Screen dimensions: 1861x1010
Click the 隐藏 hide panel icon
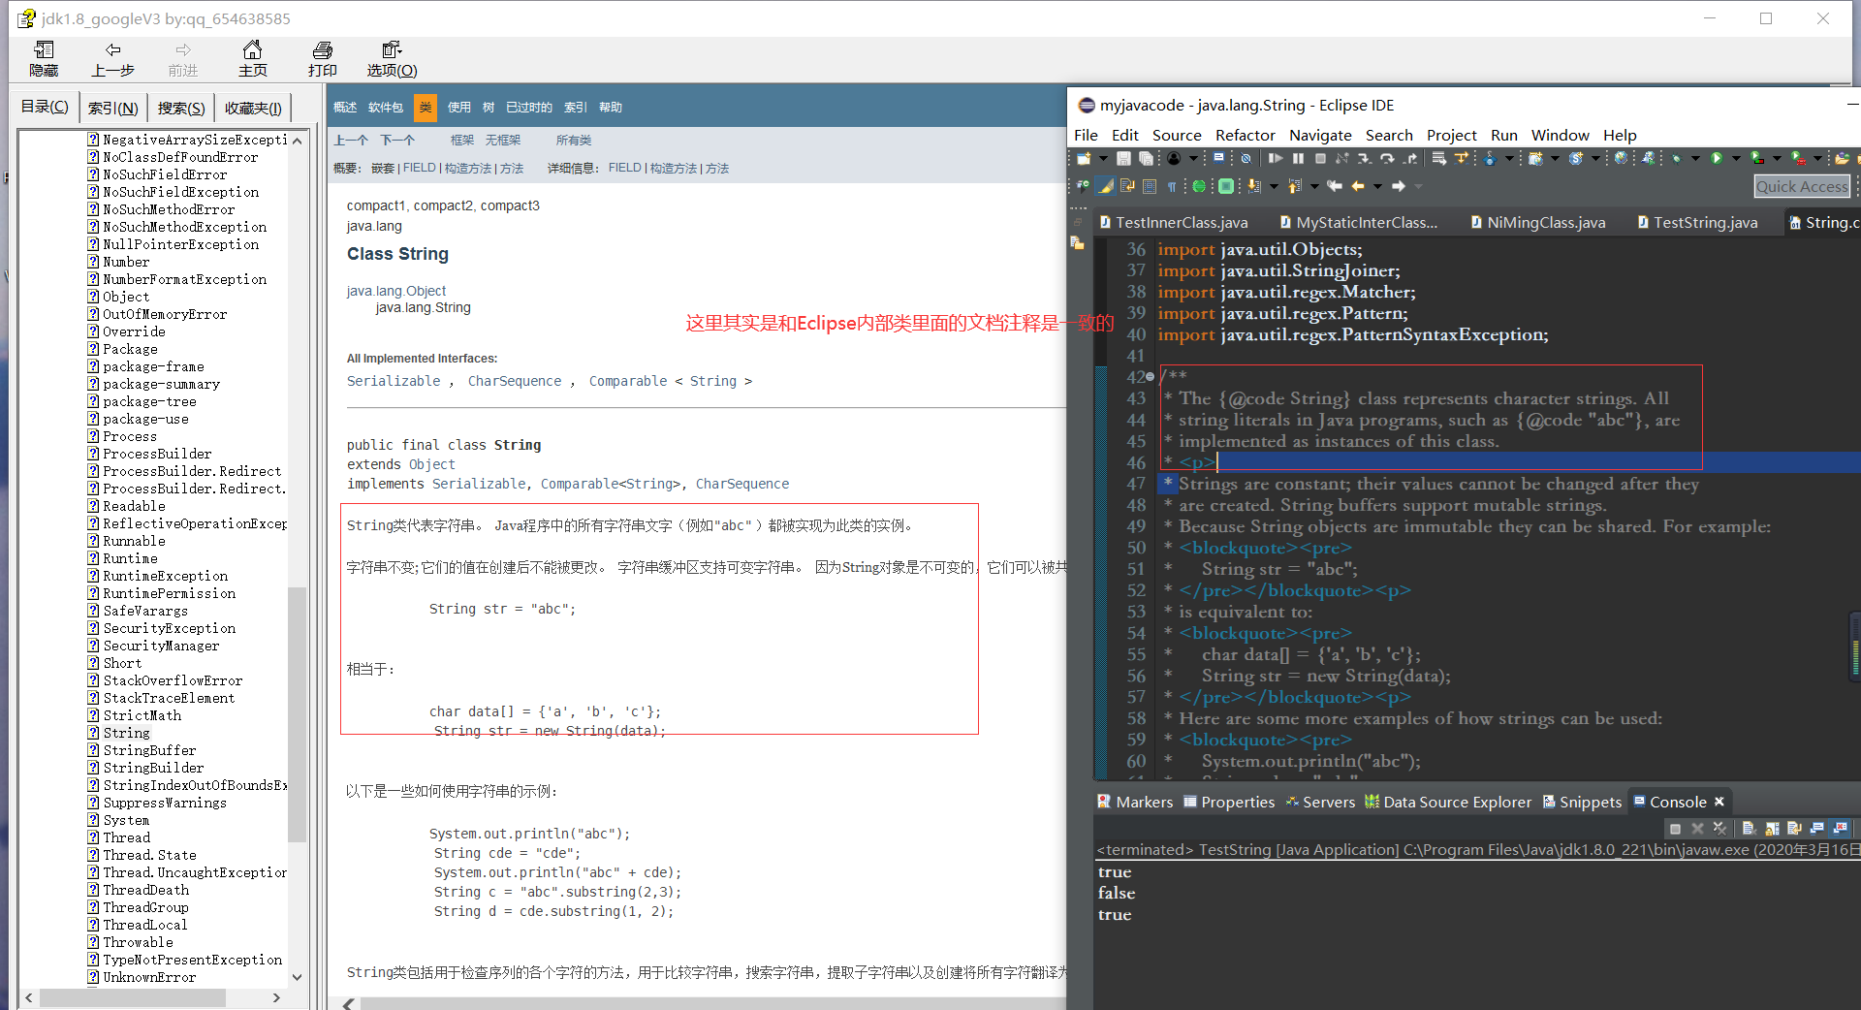(x=44, y=49)
